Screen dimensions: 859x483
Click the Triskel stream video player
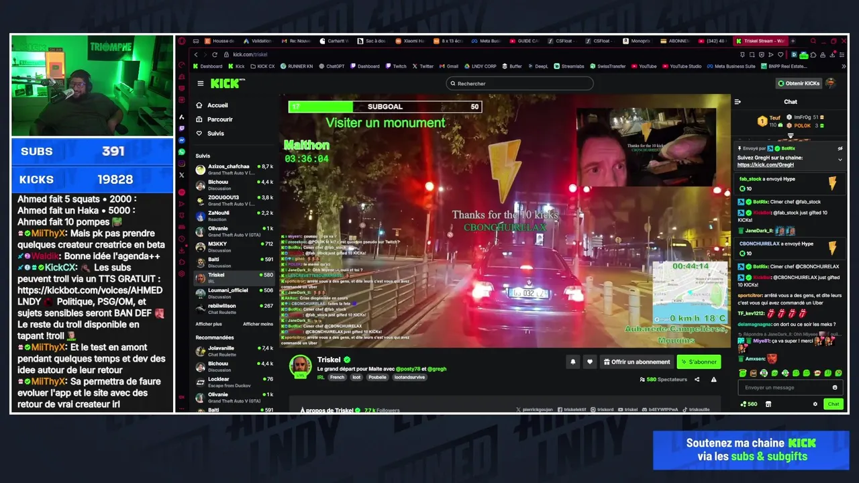coord(505,221)
